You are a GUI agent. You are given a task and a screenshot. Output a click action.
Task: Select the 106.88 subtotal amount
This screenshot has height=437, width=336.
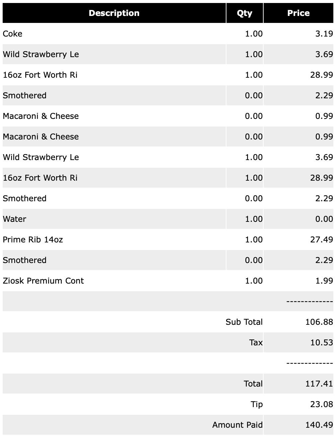click(x=319, y=322)
